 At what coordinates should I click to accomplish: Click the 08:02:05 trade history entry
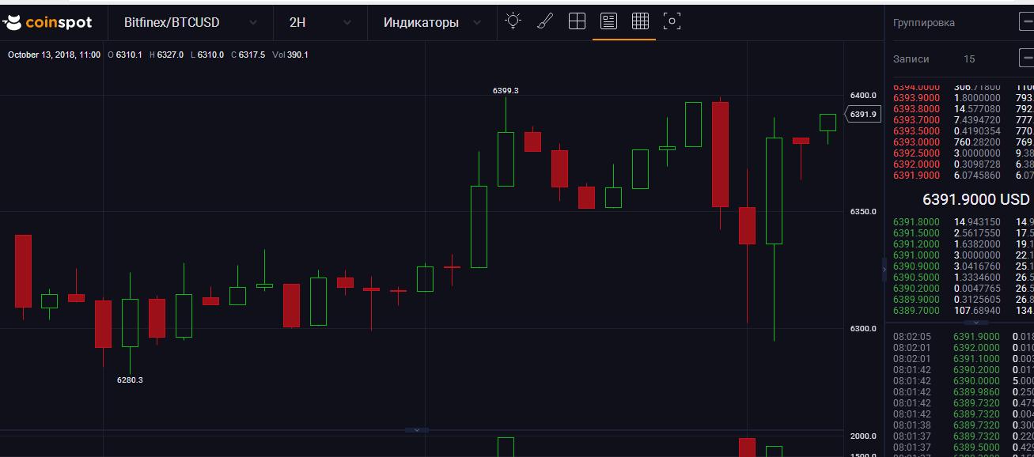pyautogui.click(x=912, y=337)
